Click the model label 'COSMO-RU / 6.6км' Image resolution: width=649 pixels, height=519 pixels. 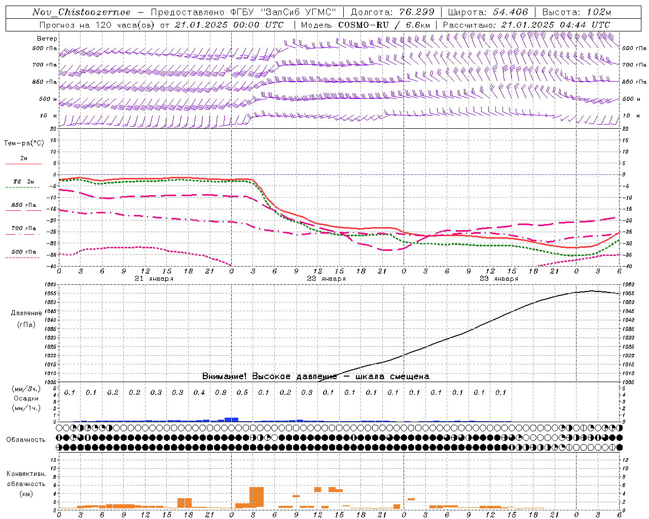(x=385, y=25)
